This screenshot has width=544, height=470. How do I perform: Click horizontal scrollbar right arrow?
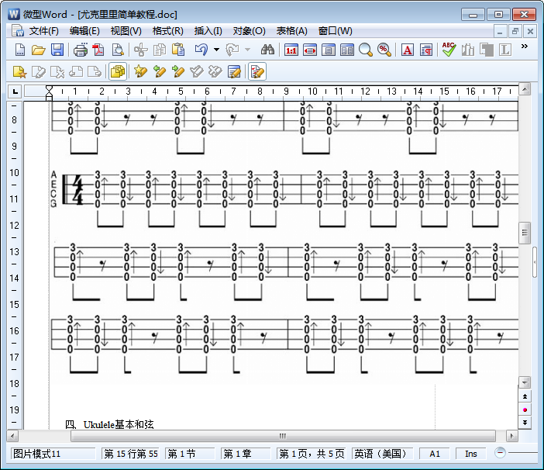click(x=511, y=436)
